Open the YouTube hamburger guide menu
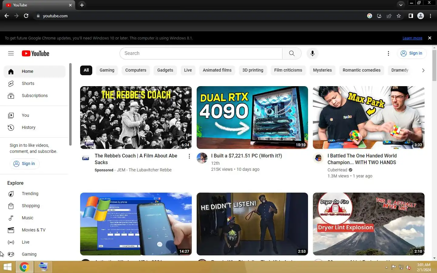Screen dimensions: 437x273 pos(11,53)
